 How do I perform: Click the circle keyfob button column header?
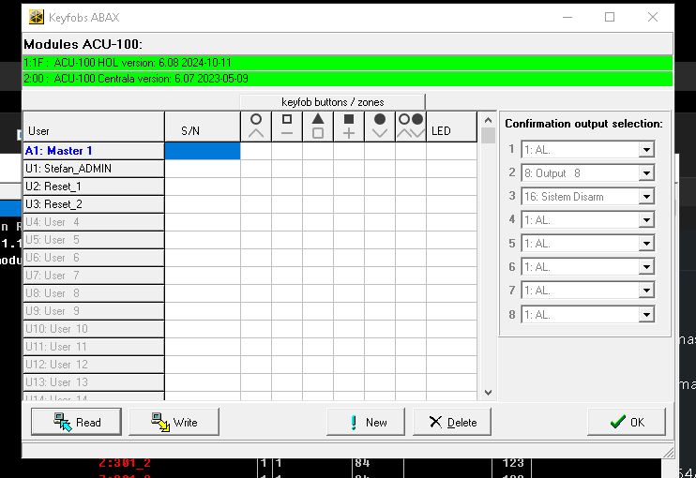click(x=256, y=127)
